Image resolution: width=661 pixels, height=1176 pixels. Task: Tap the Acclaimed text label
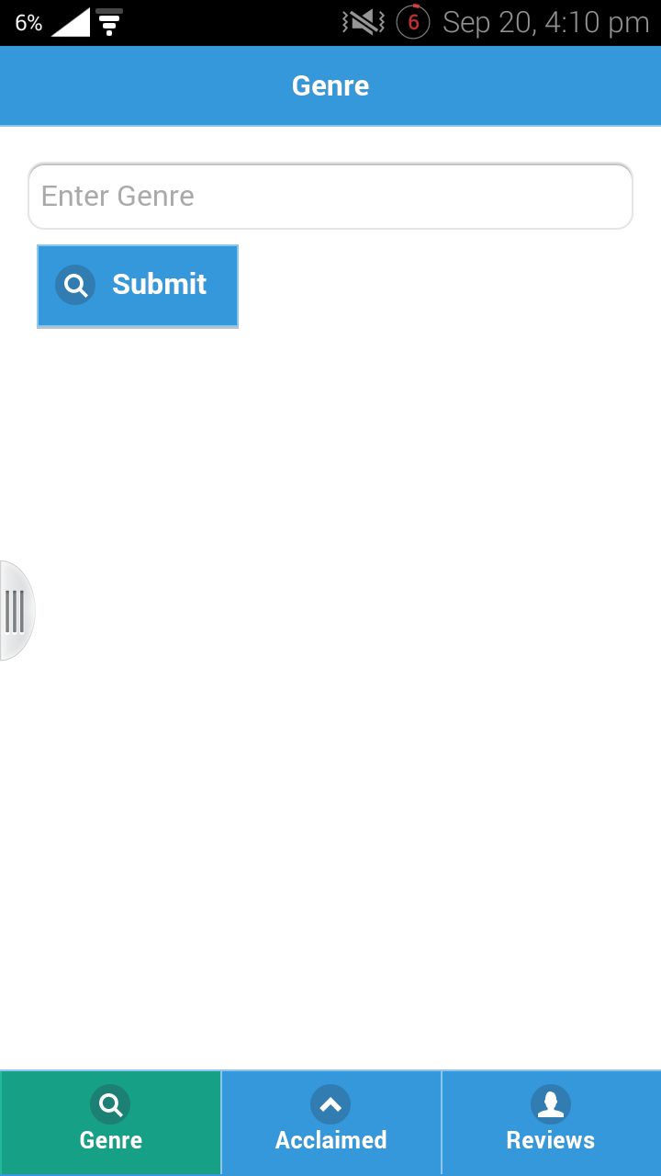[330, 1140]
